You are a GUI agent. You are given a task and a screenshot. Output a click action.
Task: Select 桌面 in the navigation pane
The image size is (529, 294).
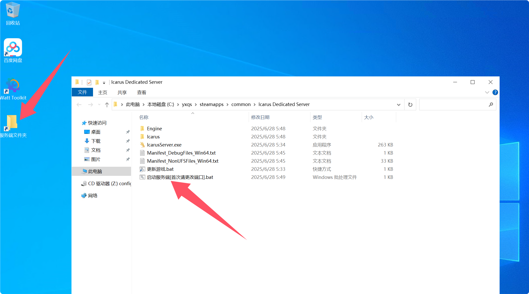[96, 132]
